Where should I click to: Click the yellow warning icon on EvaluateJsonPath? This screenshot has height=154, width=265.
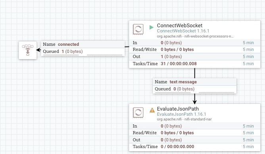pos(152,110)
